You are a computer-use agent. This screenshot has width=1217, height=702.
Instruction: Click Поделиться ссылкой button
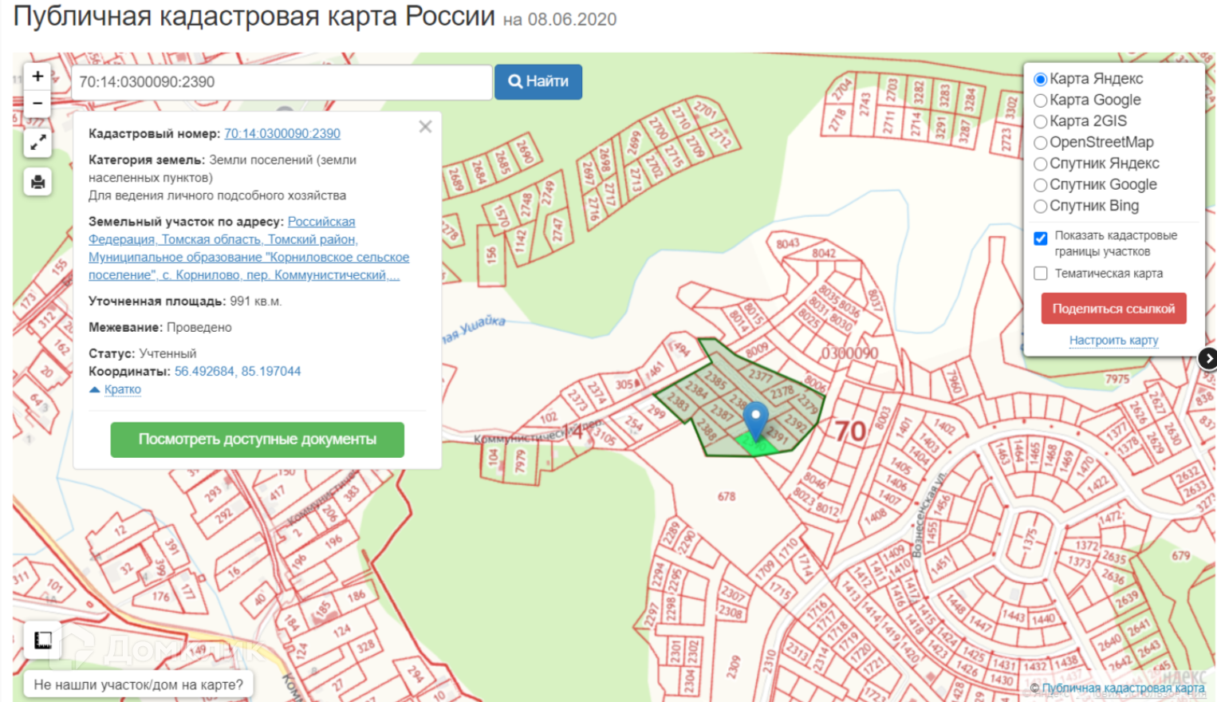point(1113,309)
